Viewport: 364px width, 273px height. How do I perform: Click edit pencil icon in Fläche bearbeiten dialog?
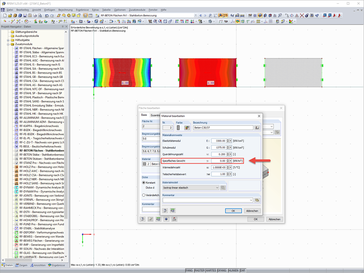[150, 219]
